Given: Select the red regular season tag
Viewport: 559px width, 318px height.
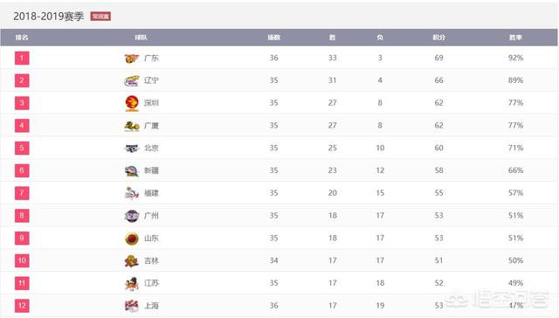Looking at the screenshot, I should (x=100, y=17).
